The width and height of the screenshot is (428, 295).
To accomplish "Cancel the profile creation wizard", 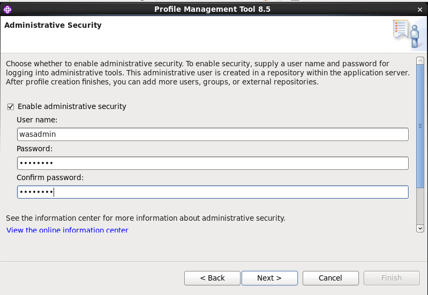I will pos(331,278).
